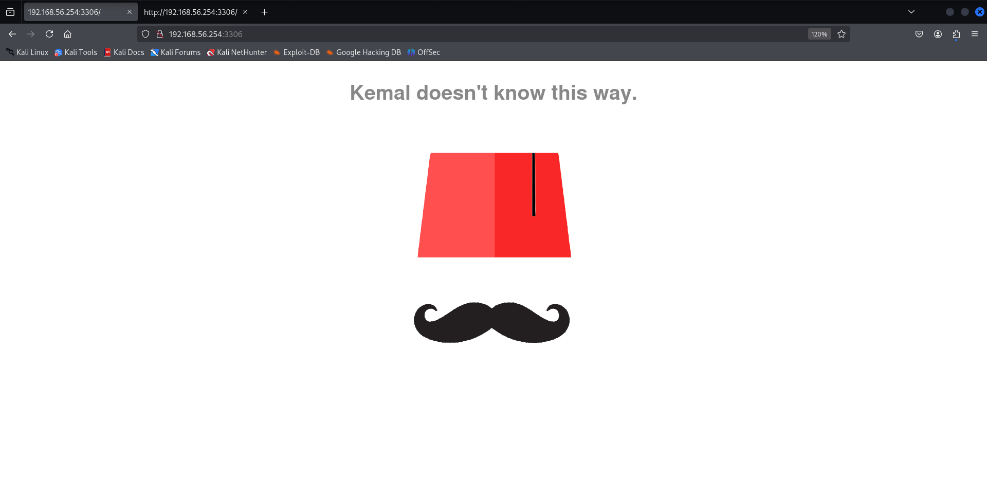The height and width of the screenshot is (479, 987).
Task: Close the http://192.168.56.254:3306/ tab
Action: pyautogui.click(x=245, y=12)
